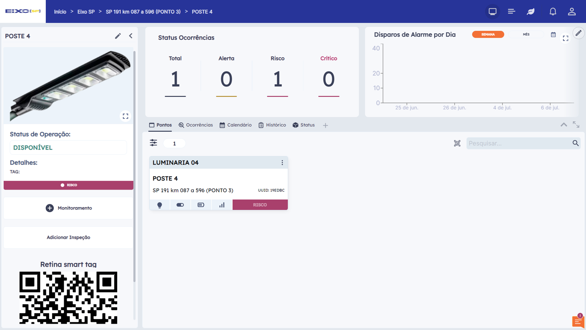Select the SEMANA chart period toggle
Viewport: 586px width, 330px height.
point(488,34)
